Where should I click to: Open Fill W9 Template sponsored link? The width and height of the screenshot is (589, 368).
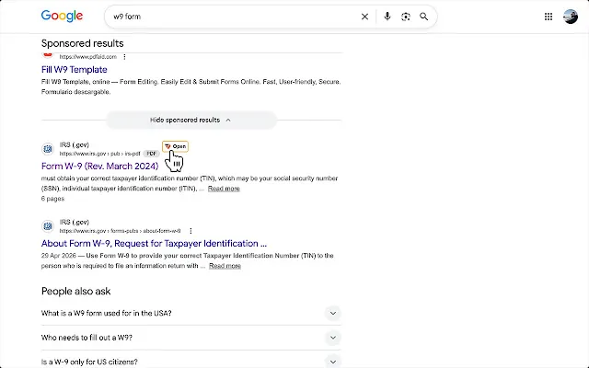(74, 70)
